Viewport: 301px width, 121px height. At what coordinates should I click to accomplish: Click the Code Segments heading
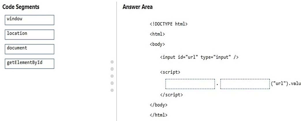click(x=21, y=7)
